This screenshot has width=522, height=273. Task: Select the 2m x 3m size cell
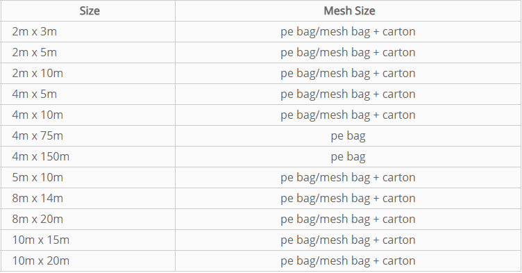(x=88, y=32)
